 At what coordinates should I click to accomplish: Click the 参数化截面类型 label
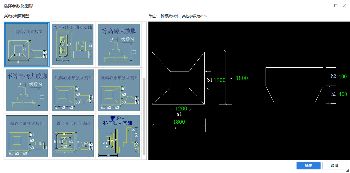(x=17, y=16)
